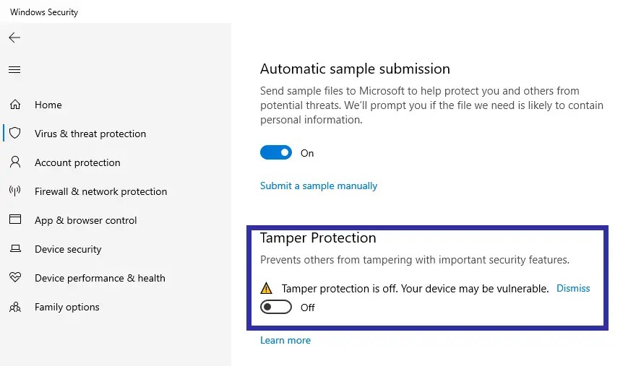Click the Firewall & network antenna icon
636x366 pixels.
[x=14, y=191]
